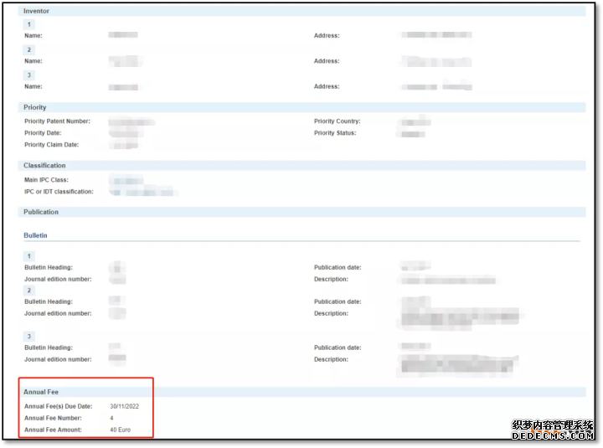Click the Priority Claim Date label
The image size is (603, 448).
pos(51,145)
